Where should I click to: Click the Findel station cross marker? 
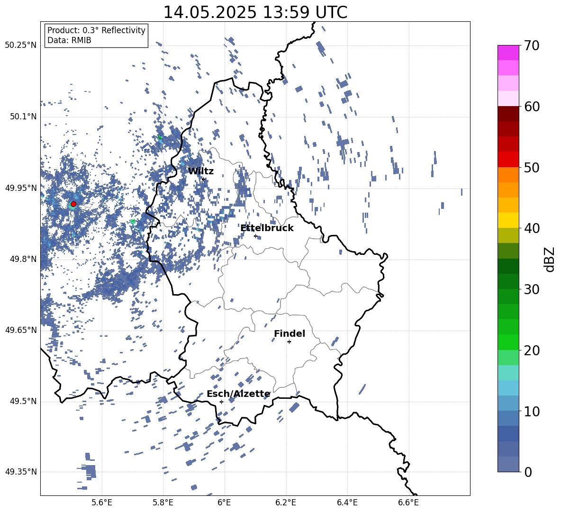coord(289,342)
